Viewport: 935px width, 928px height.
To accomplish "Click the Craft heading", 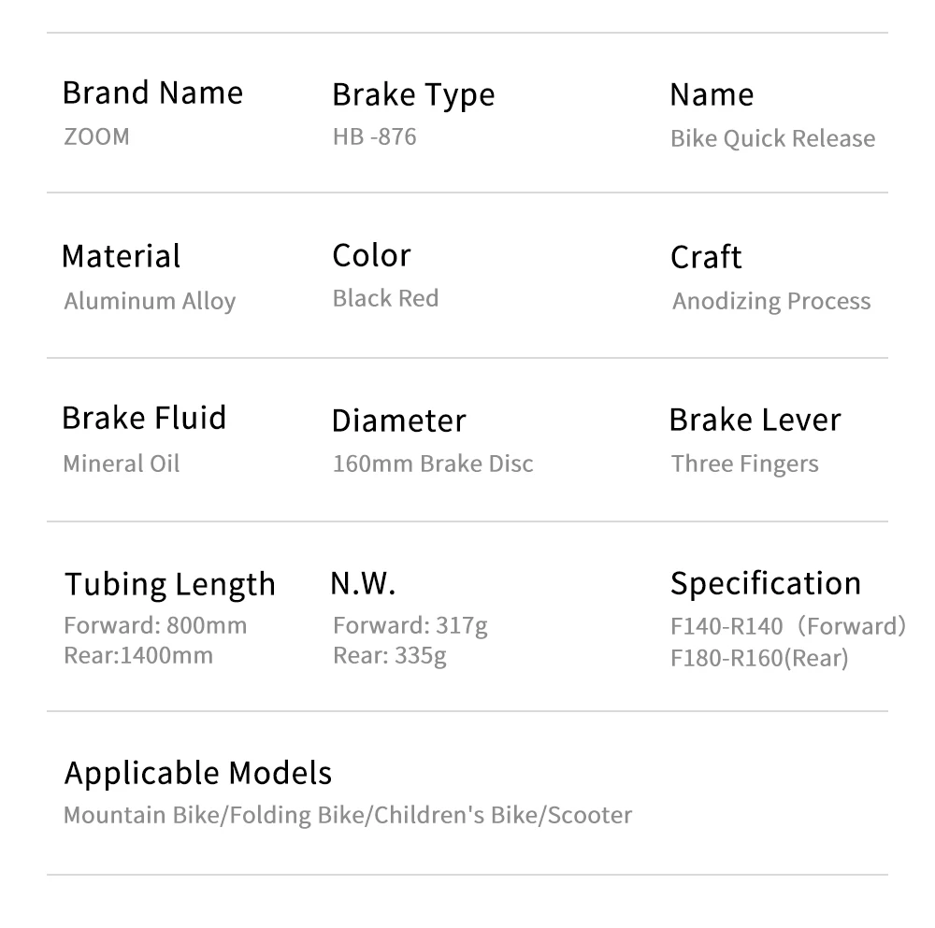I will [x=706, y=257].
